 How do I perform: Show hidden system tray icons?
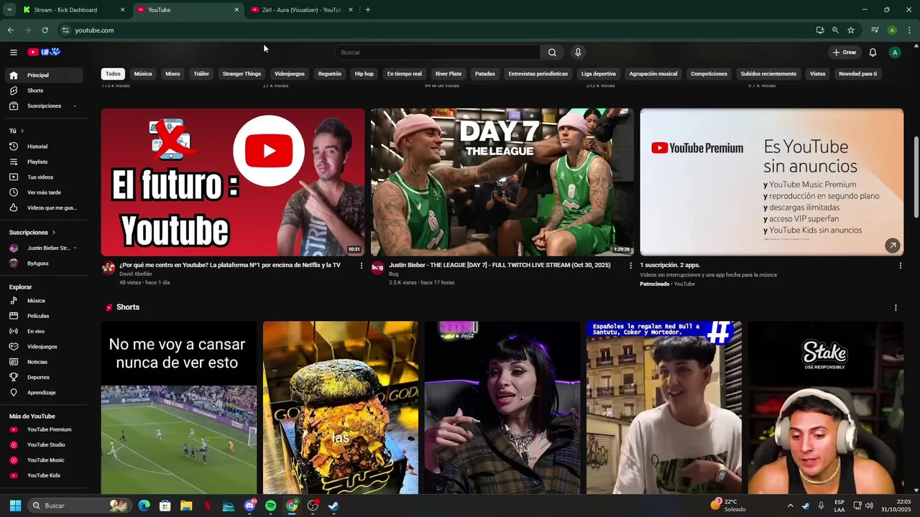tap(790, 506)
